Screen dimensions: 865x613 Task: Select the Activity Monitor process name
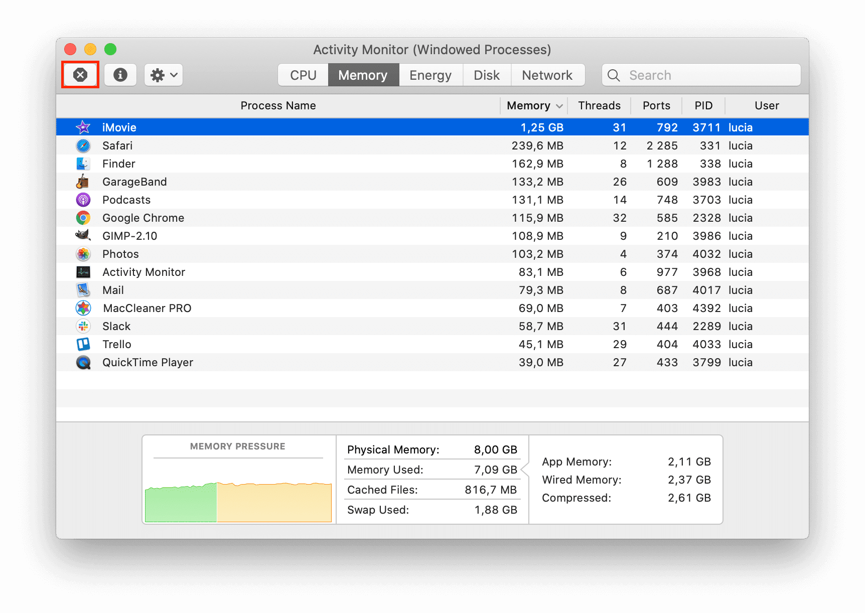click(x=144, y=272)
